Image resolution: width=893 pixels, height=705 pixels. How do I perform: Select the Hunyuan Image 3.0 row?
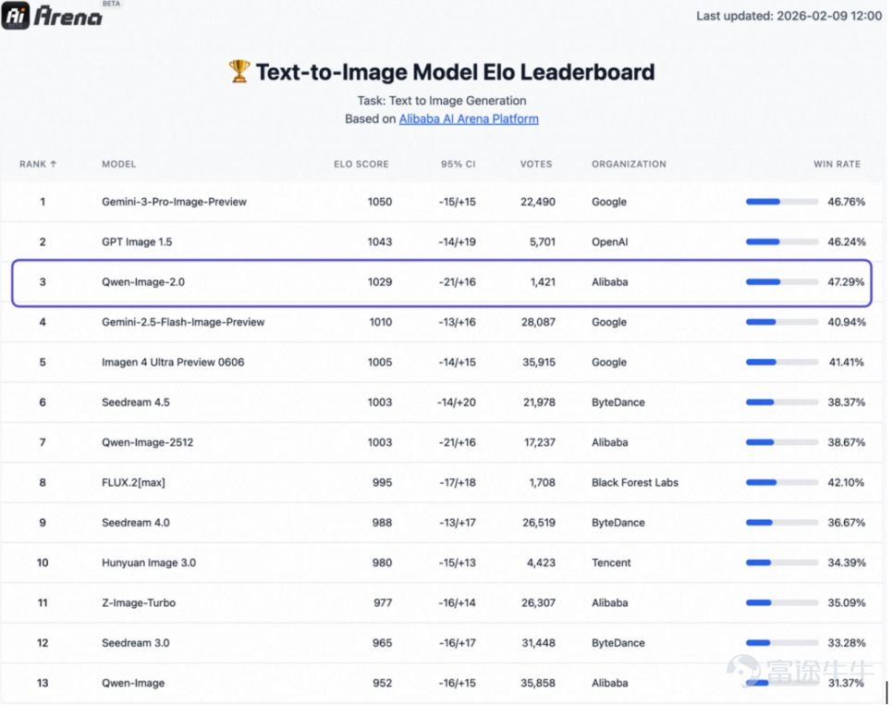(x=442, y=563)
